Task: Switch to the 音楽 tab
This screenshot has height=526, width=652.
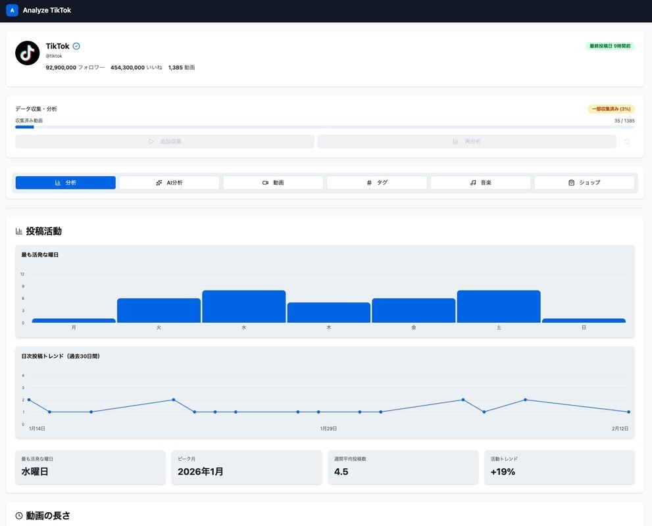Action: pos(481,183)
